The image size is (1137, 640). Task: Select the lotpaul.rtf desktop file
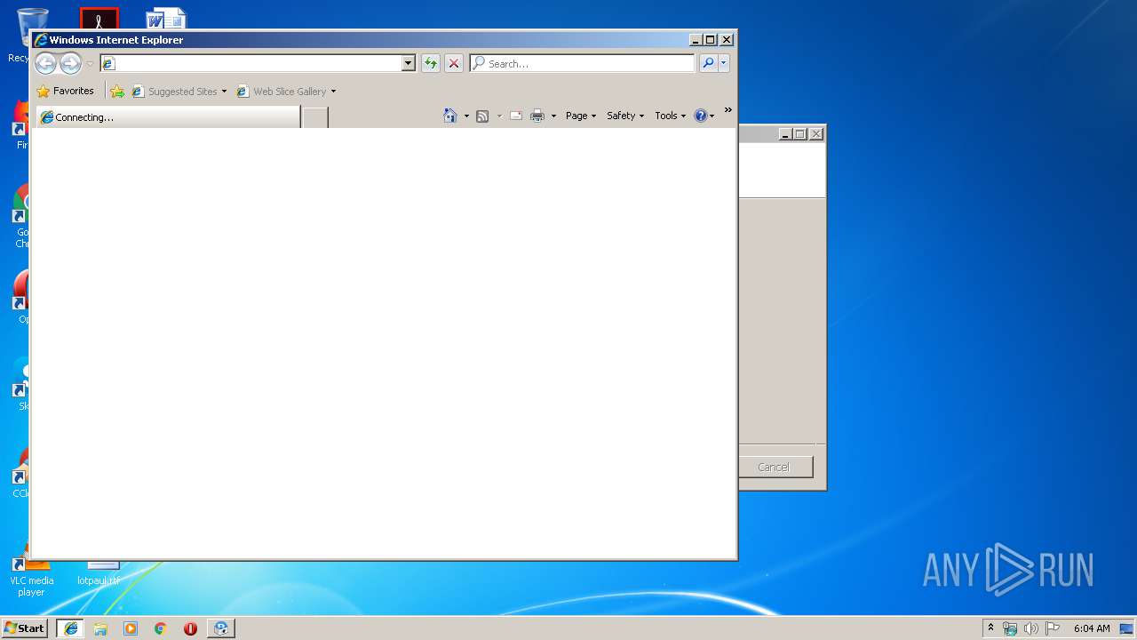point(99,573)
